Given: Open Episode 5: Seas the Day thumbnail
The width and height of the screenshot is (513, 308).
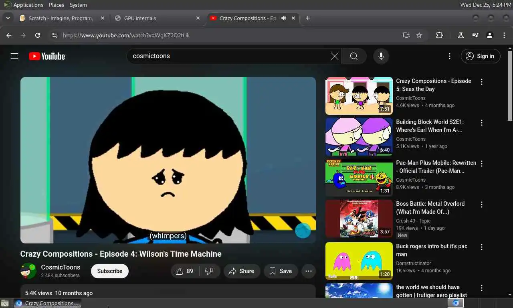Looking at the screenshot, I should tap(359, 96).
